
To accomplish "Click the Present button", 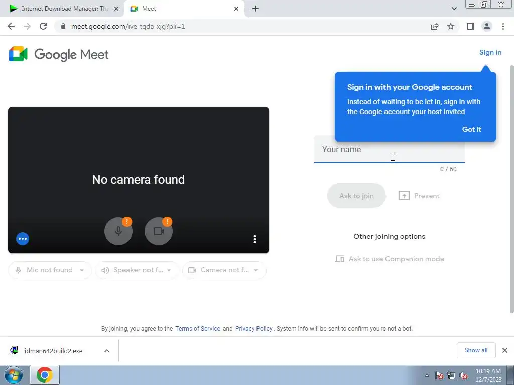I will click(419, 196).
